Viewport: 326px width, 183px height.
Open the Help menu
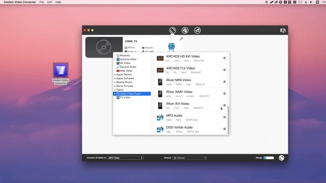58,2
